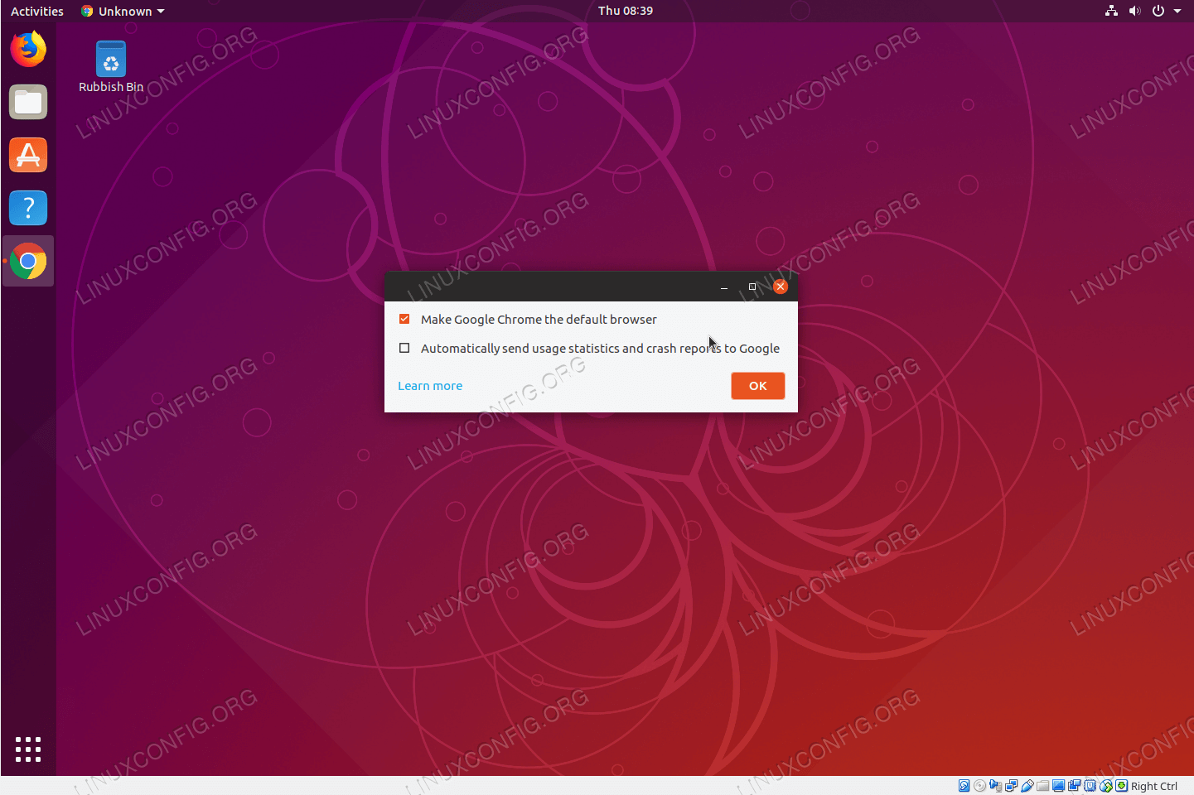This screenshot has width=1194, height=795.
Task: Open Firefox from the dock
Action: [x=28, y=49]
